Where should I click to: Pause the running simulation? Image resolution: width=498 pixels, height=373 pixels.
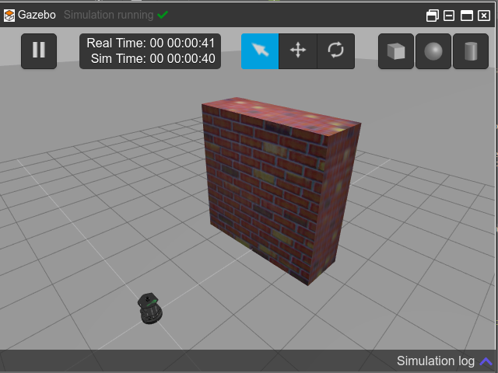point(39,51)
